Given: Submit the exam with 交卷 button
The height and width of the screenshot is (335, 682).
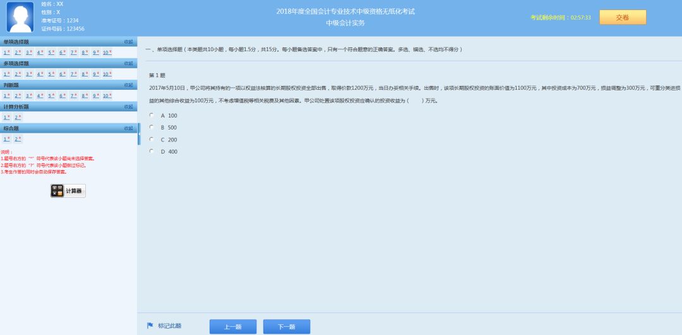Looking at the screenshot, I should point(623,18).
